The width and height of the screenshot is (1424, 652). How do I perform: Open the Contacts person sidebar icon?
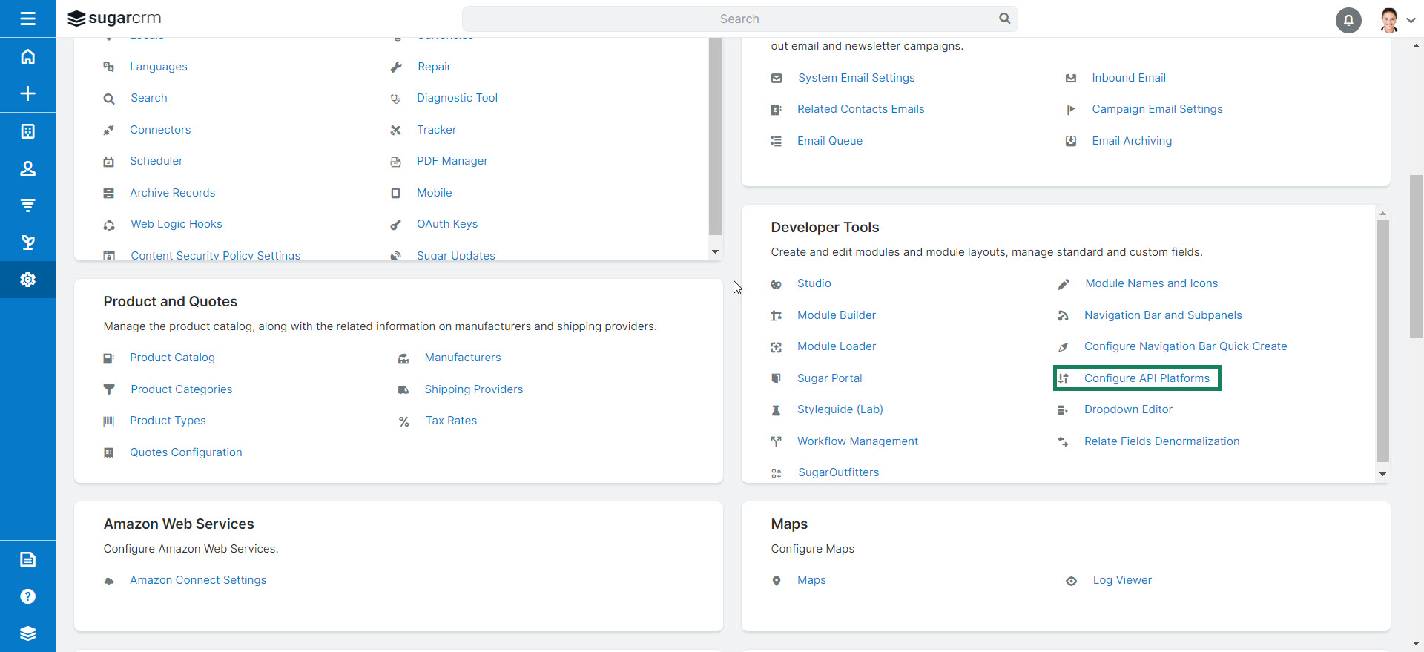[x=27, y=168]
